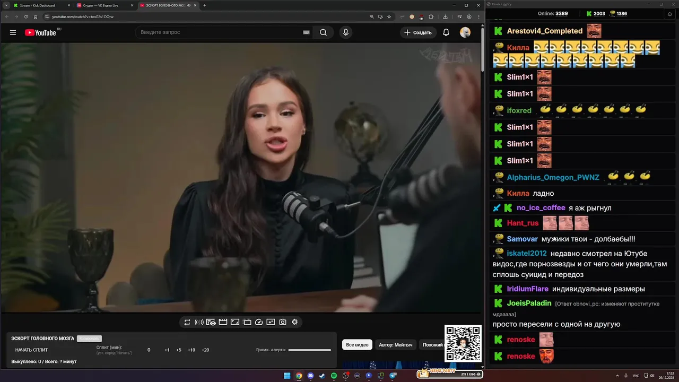Open the player toolbar settings gear
679x382 pixels.
(295, 322)
